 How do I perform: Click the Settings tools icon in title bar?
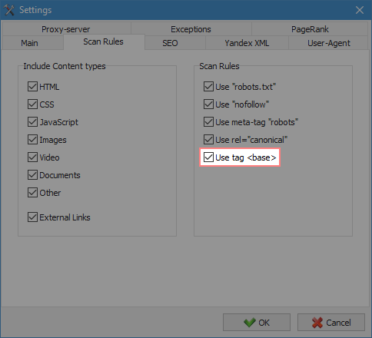9,10
